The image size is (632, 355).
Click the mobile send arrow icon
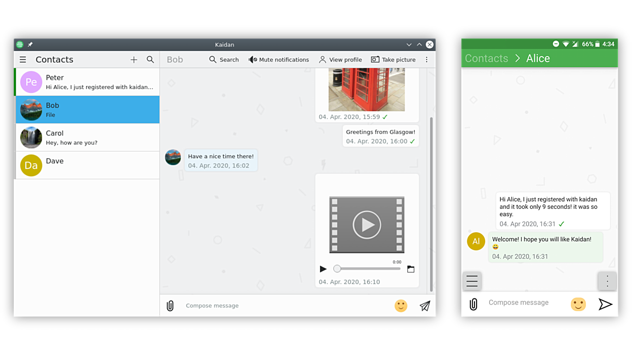click(x=605, y=304)
